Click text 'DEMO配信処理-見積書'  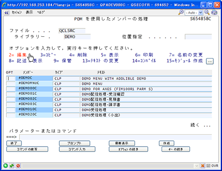pos(101,99)
